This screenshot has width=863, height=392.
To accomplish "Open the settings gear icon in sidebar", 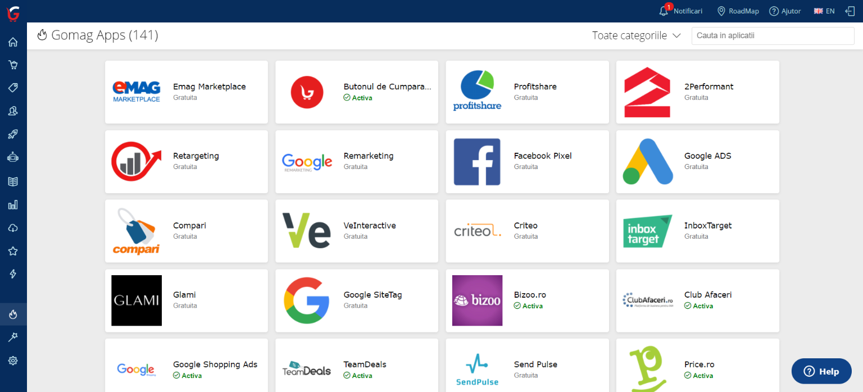I will [13, 361].
